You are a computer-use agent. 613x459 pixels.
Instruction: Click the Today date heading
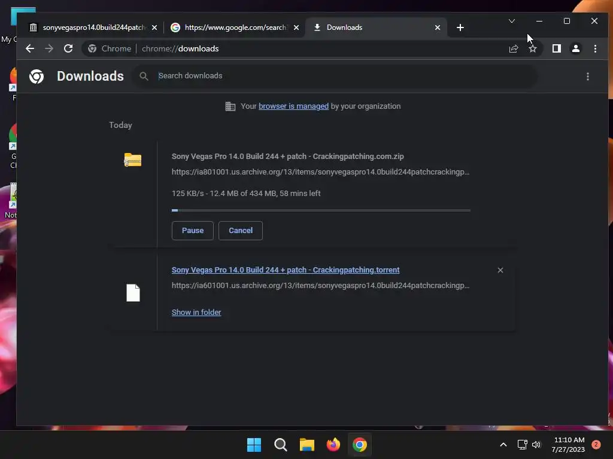[120, 125]
